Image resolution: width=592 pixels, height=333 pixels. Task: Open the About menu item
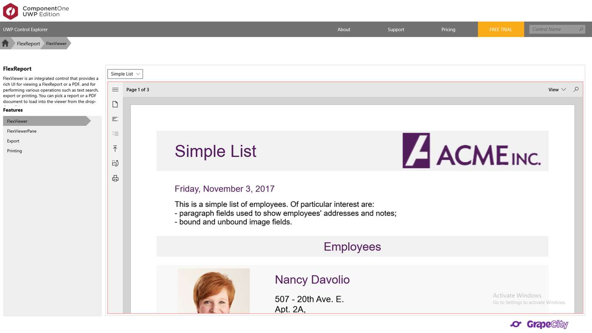[344, 30]
